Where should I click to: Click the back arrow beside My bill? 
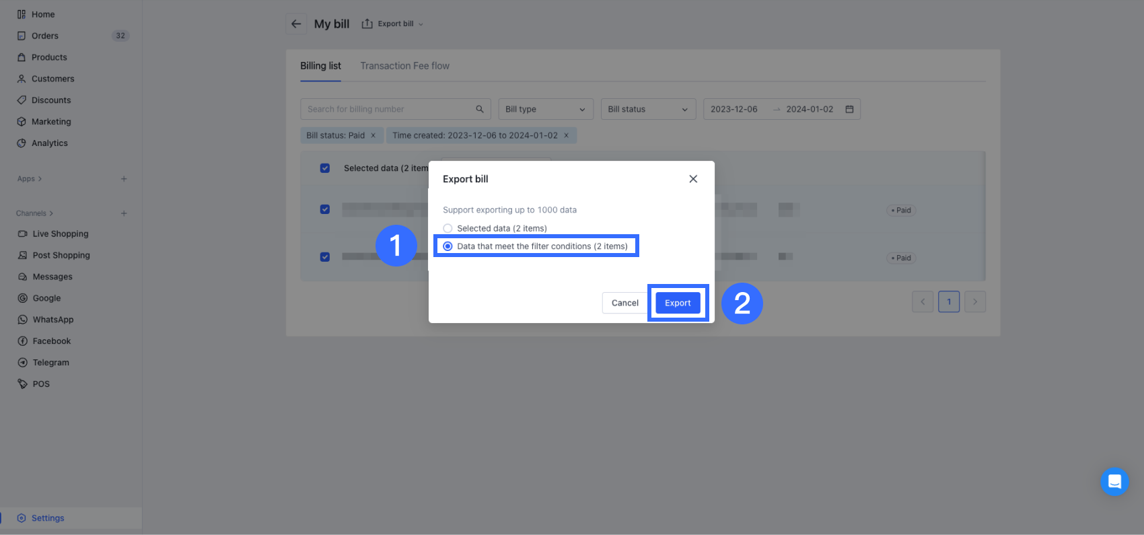pos(296,24)
